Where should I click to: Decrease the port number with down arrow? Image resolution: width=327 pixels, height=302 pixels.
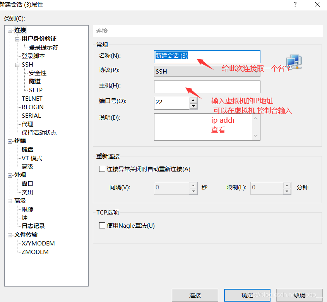(193, 106)
